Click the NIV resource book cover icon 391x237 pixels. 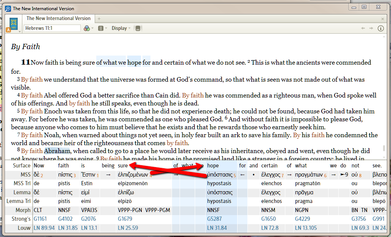[14, 24]
